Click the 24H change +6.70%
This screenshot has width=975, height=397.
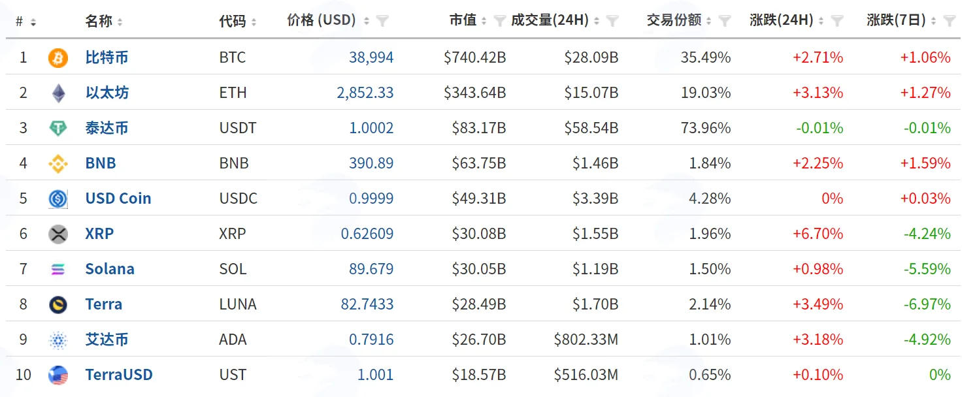point(818,234)
